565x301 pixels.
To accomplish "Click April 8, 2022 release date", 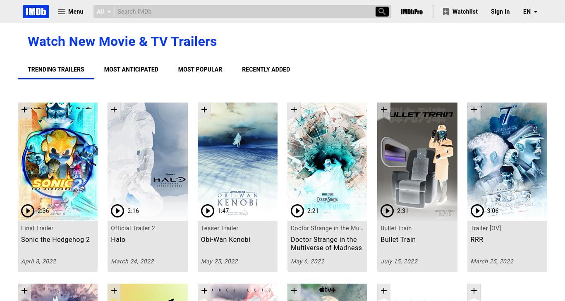I will [x=38, y=261].
